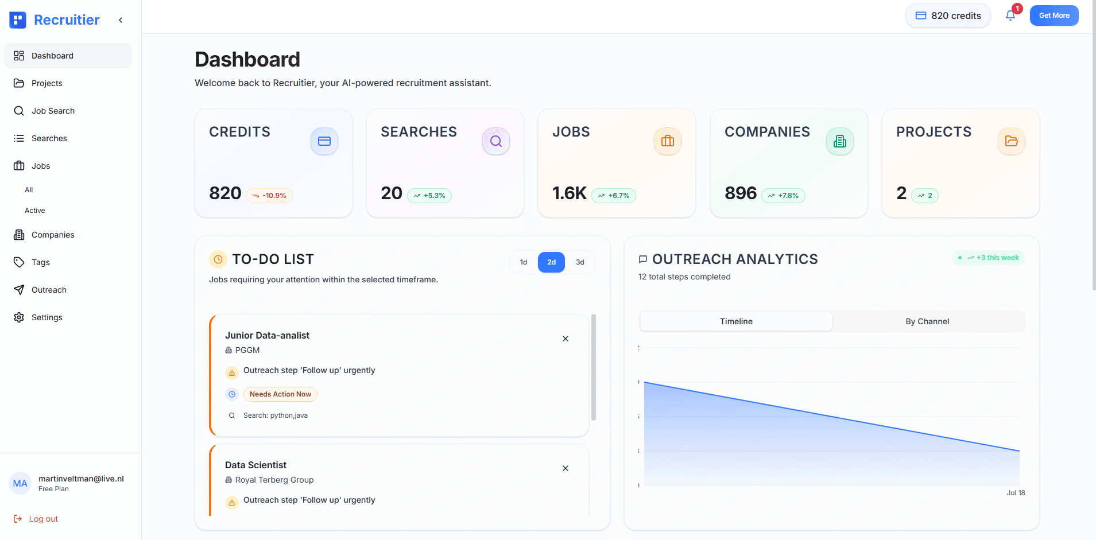Screen dimensions: 1096x540
Task: Switch the To-Do List timeframe to 3d
Action: click(x=580, y=262)
